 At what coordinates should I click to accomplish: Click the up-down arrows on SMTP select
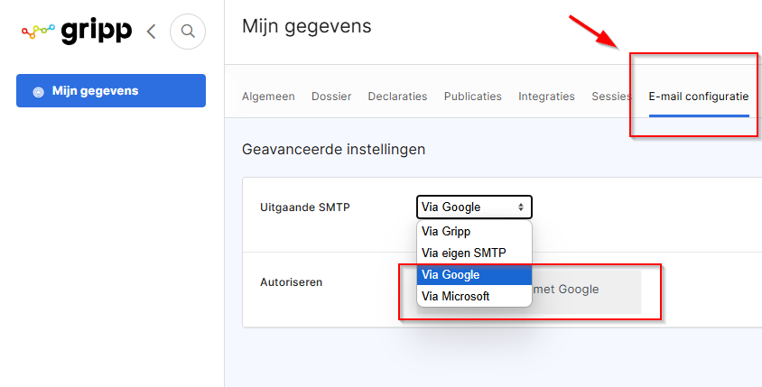[520, 207]
